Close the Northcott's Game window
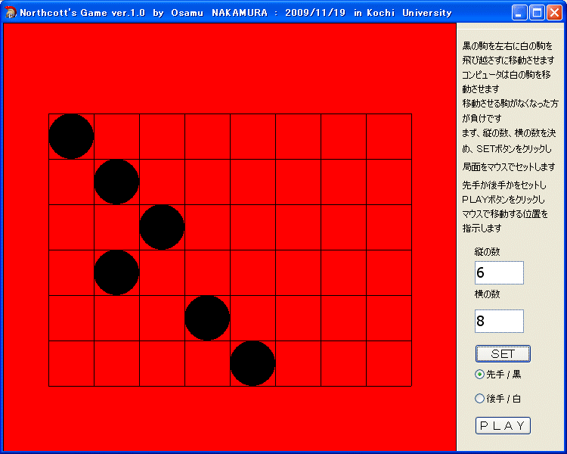The height and width of the screenshot is (454, 567). click(x=554, y=13)
